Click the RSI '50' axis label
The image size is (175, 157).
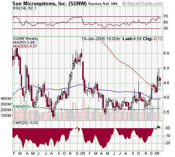(x=165, y=22)
